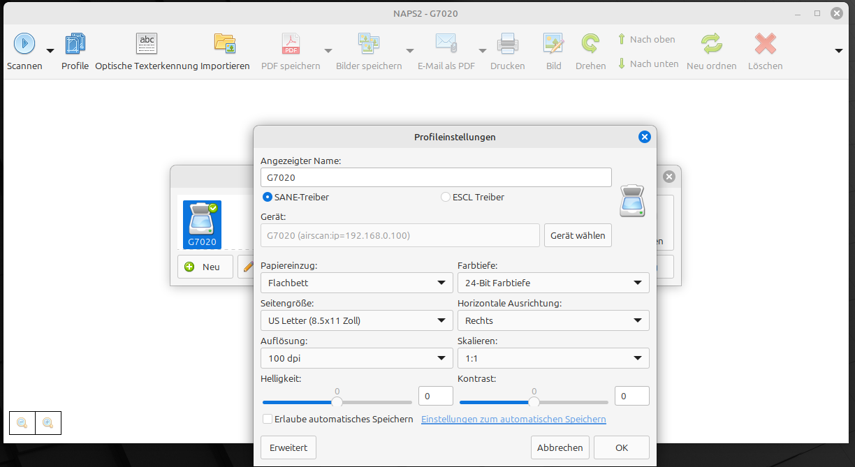The image size is (855, 467).
Task: Click the Bilder speichern icon
Action: [369, 44]
